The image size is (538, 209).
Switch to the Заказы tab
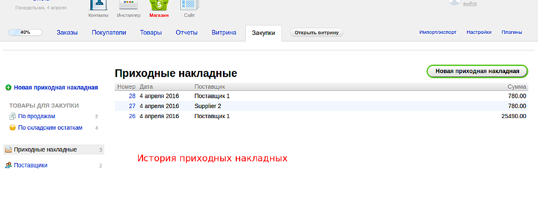tap(67, 33)
